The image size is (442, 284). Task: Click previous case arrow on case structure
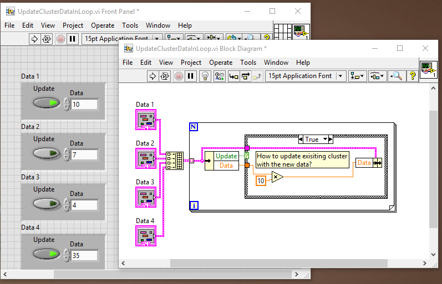pos(301,140)
